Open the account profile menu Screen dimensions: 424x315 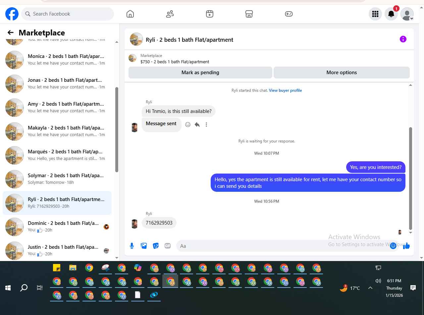point(407,14)
